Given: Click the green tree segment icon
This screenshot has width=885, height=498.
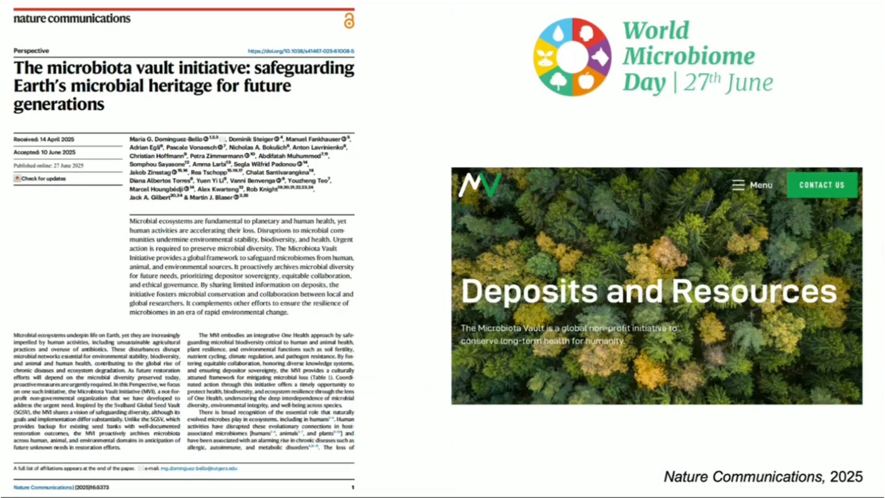Looking at the screenshot, I should 558,81.
